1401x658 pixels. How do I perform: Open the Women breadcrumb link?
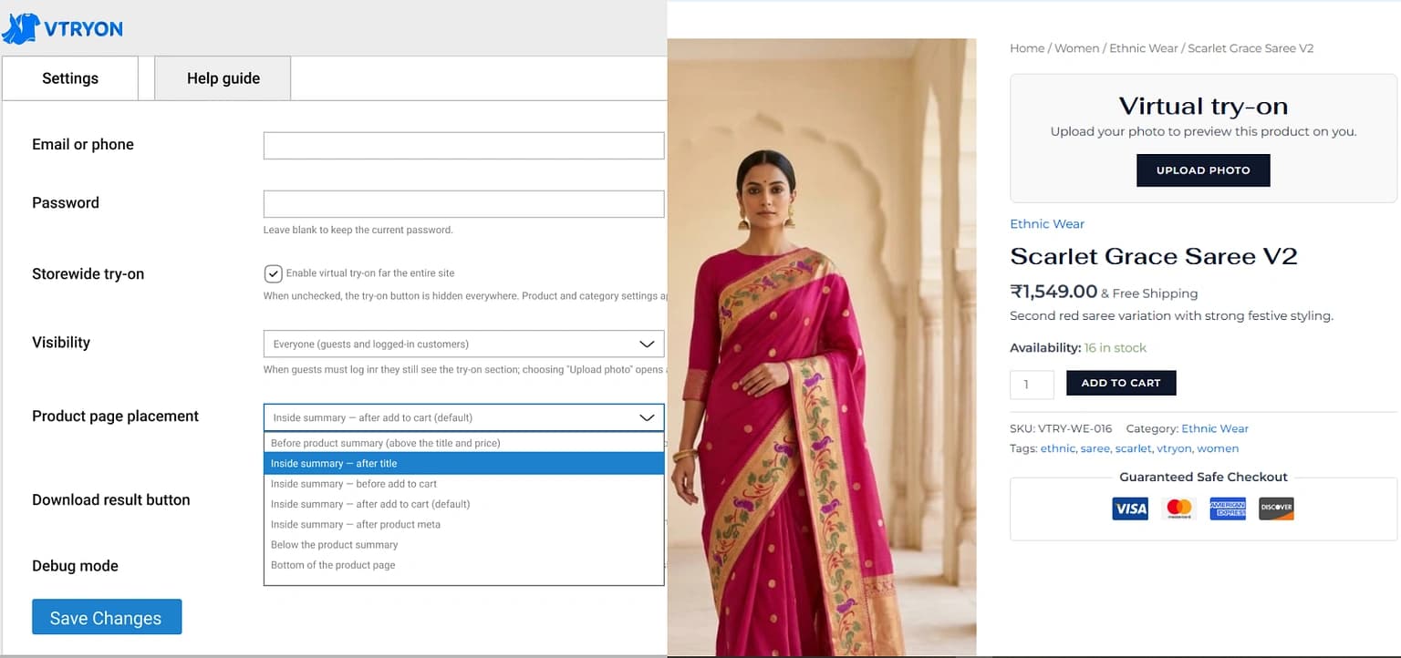[1076, 48]
